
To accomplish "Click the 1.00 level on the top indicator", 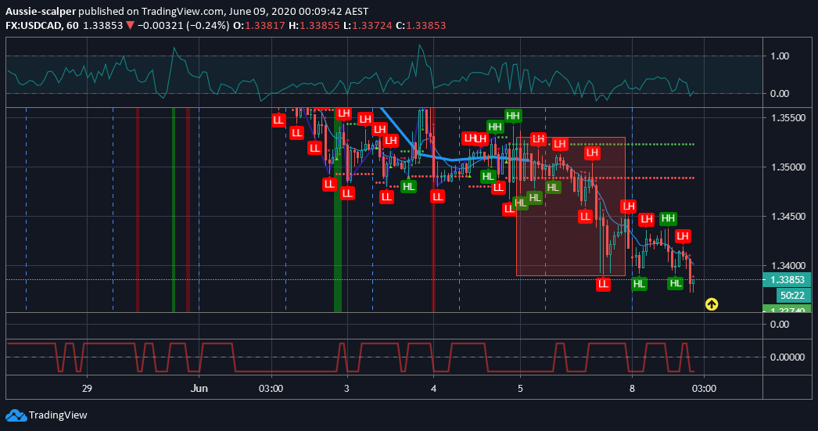I will tap(780, 56).
